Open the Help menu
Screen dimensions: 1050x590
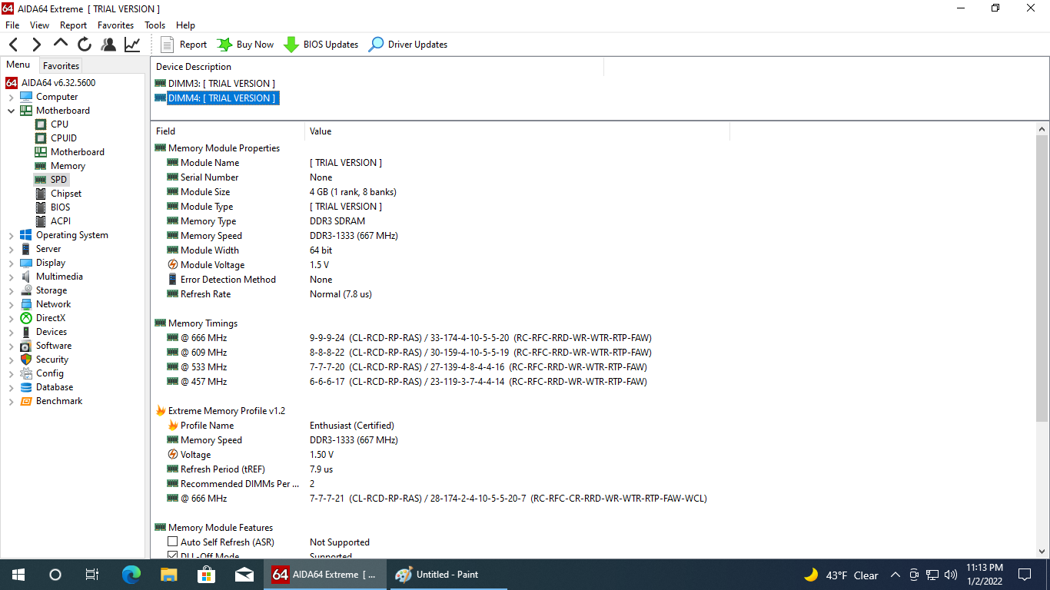(185, 25)
